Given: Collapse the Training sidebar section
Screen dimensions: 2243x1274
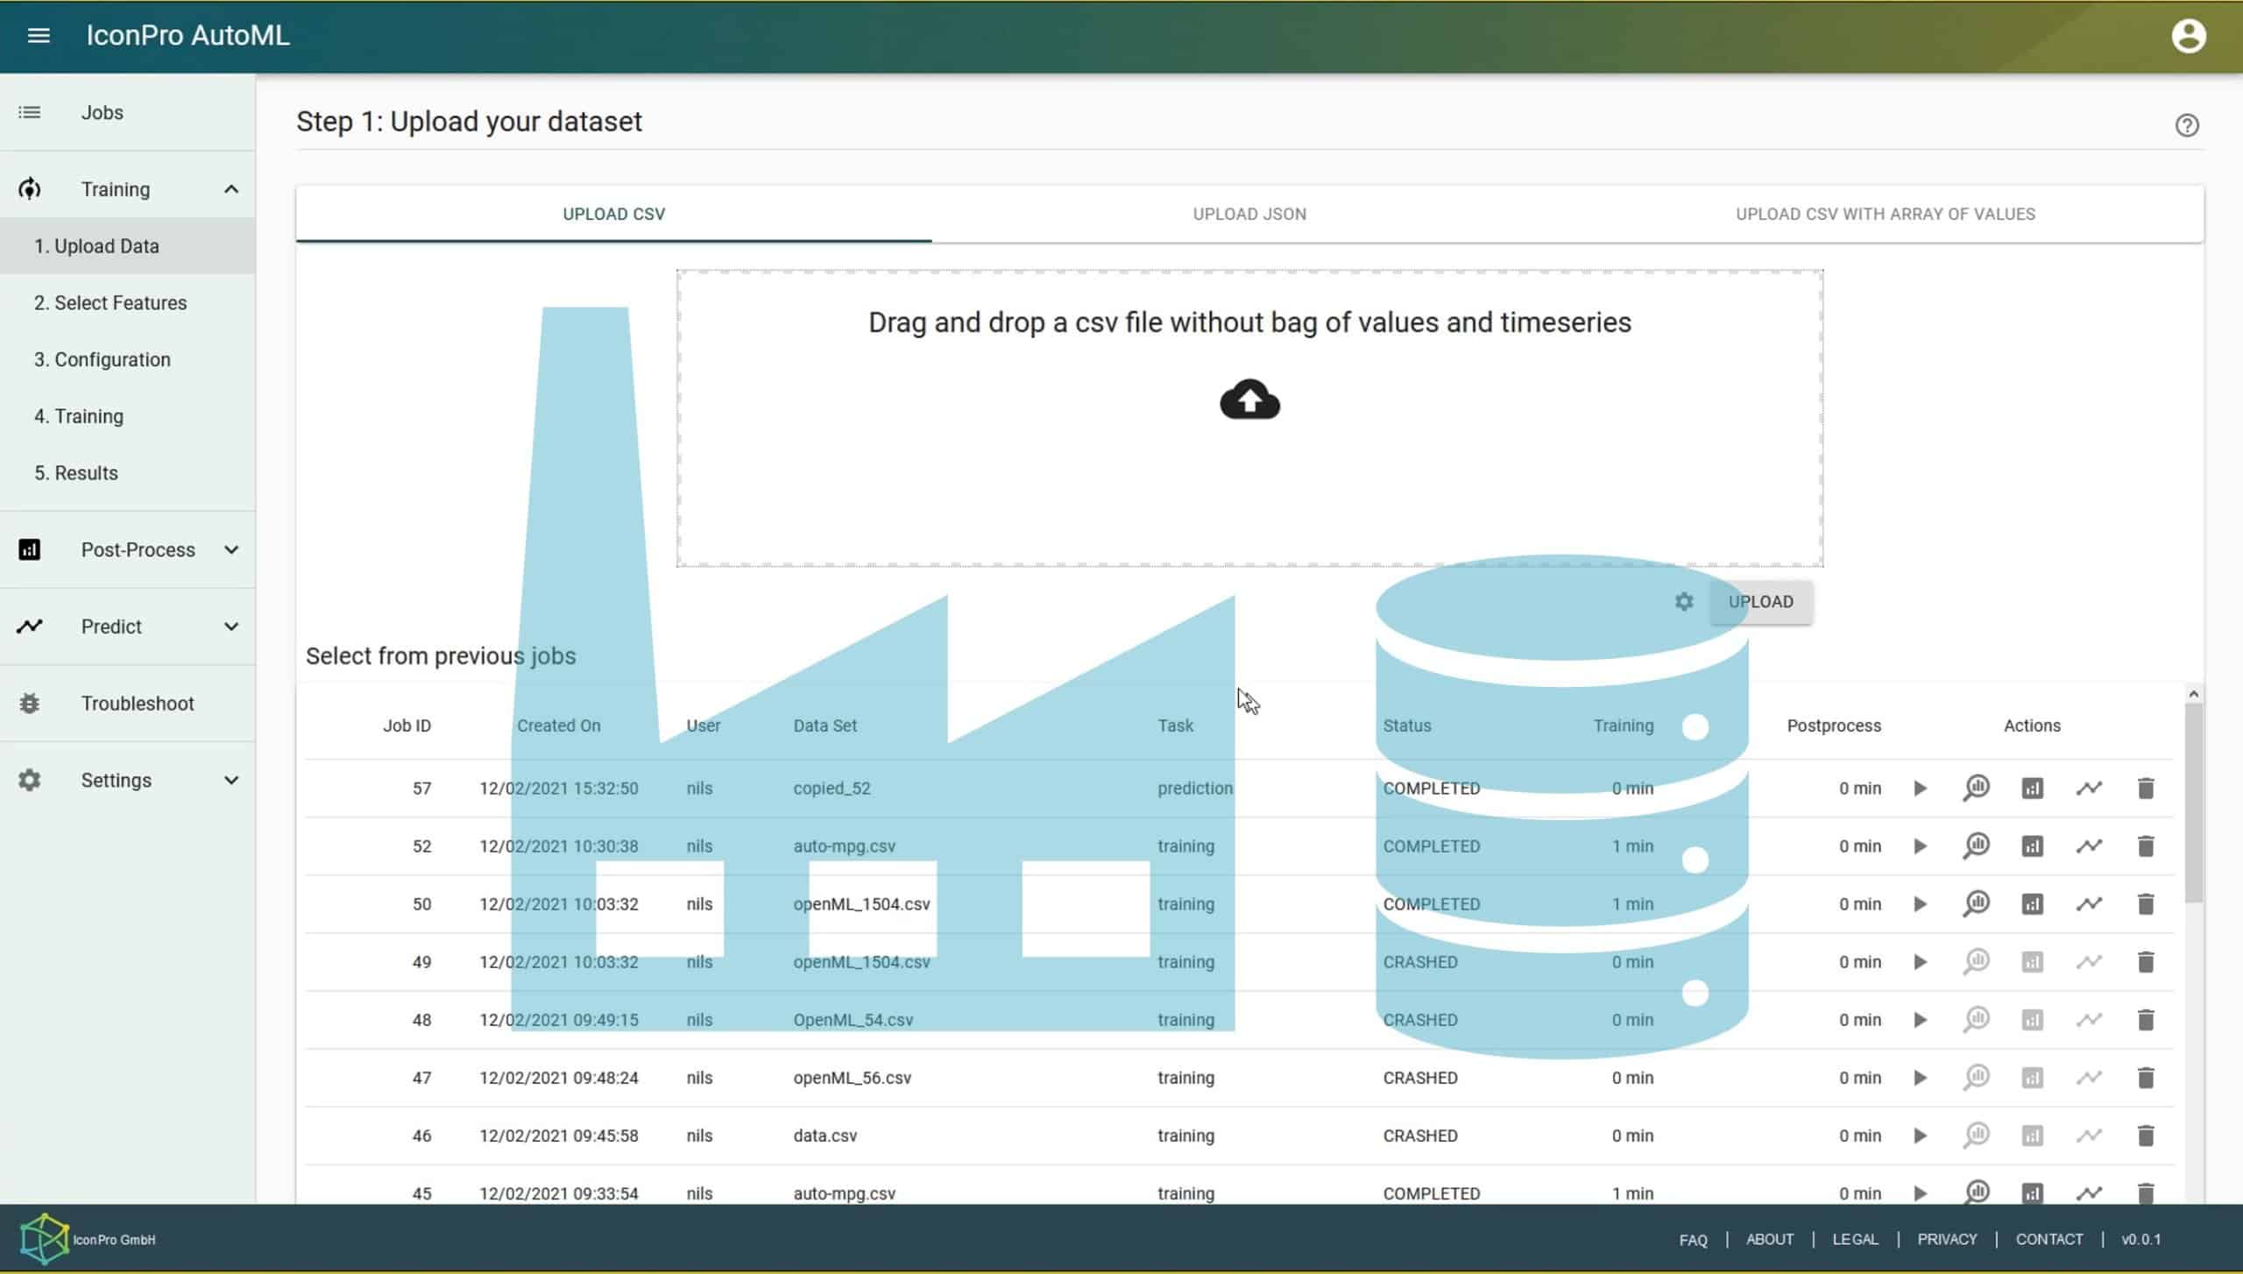Looking at the screenshot, I should [230, 189].
